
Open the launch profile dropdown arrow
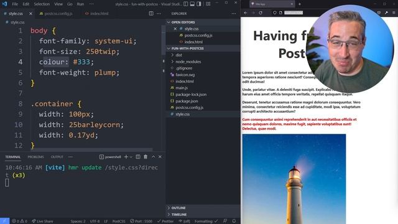click(131, 157)
